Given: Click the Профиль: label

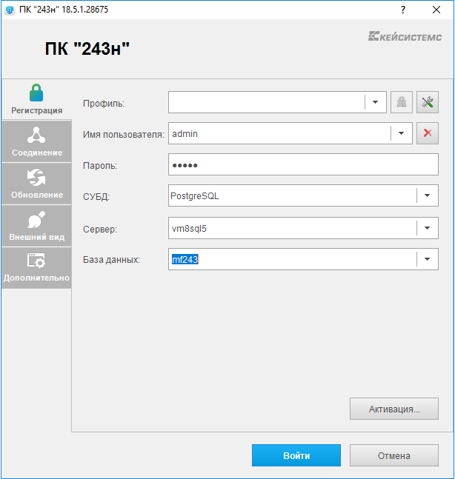Looking at the screenshot, I should pyautogui.click(x=104, y=104).
